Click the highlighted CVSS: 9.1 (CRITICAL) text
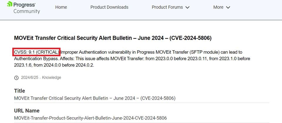 pyautogui.click(x=36, y=52)
